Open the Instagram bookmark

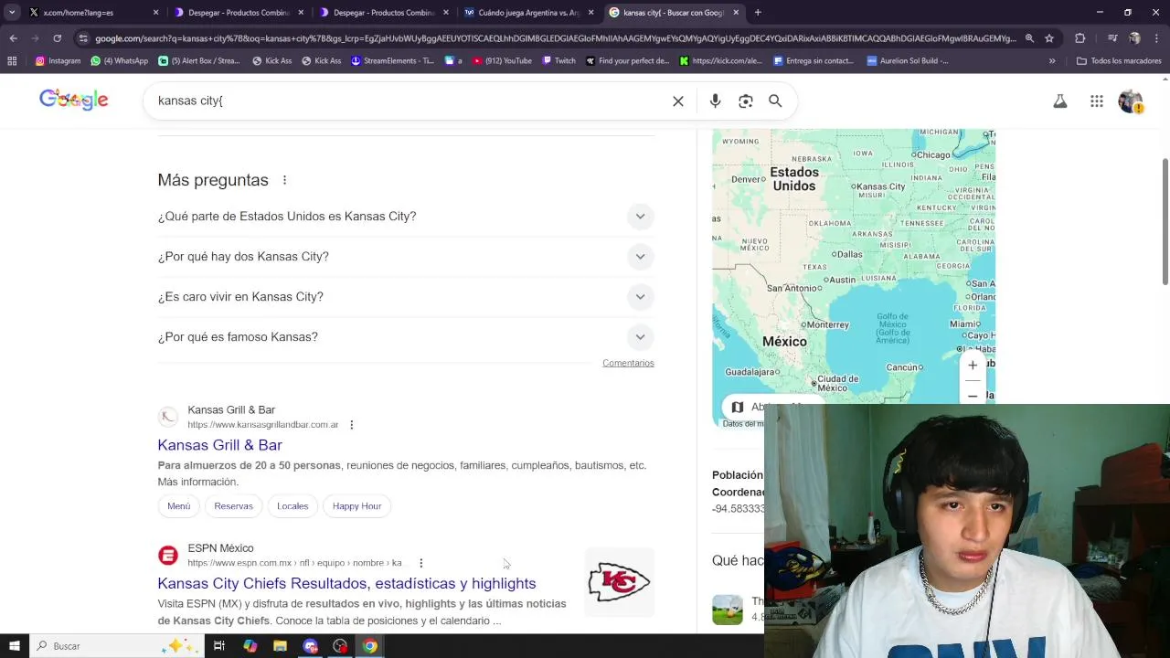point(58,61)
